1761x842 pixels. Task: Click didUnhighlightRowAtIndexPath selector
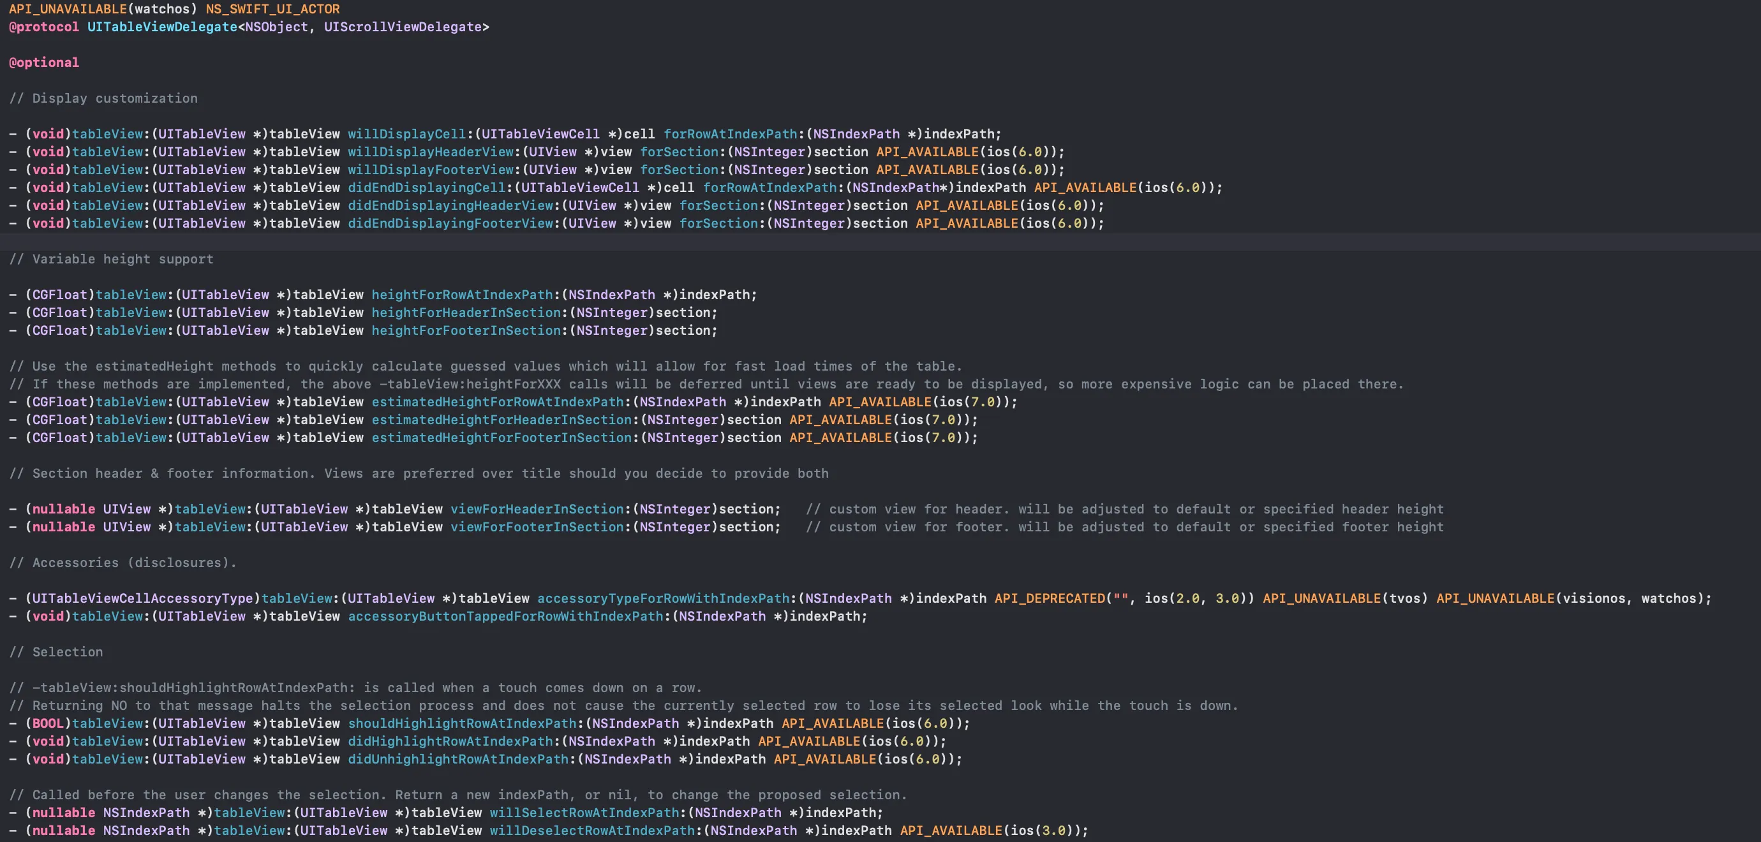[x=458, y=759]
